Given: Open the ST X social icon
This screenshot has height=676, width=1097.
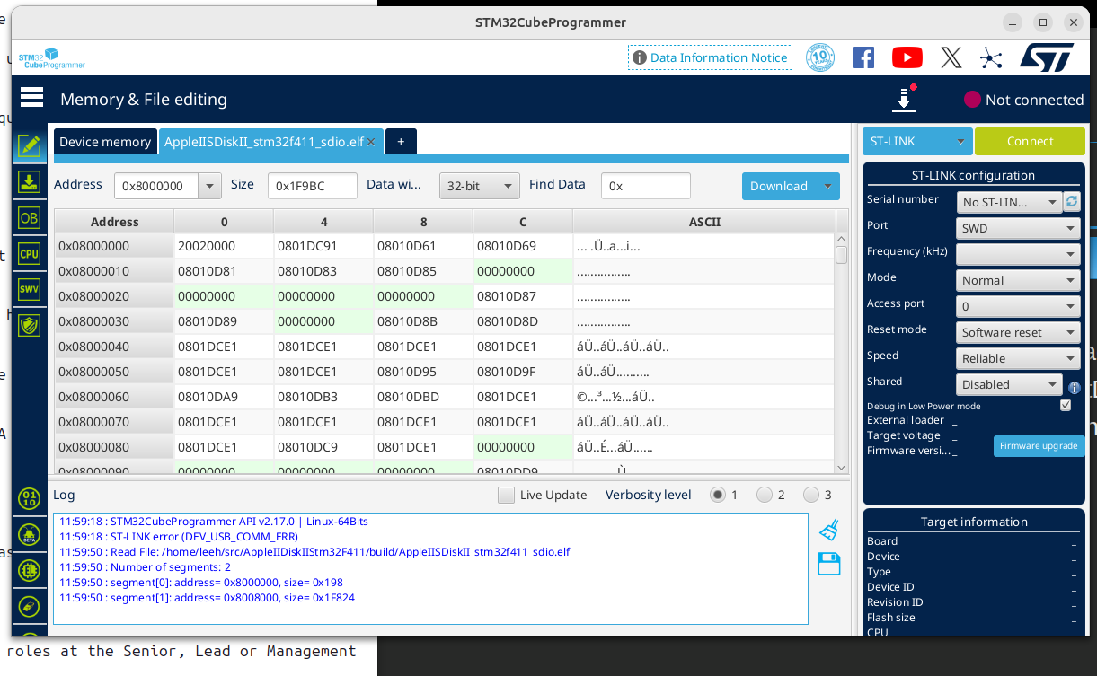Looking at the screenshot, I should pyautogui.click(x=951, y=57).
